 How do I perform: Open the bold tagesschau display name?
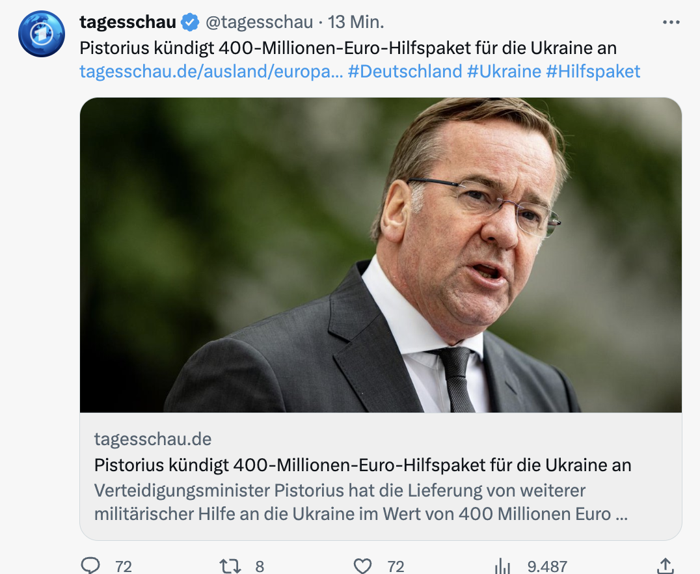[x=128, y=22]
